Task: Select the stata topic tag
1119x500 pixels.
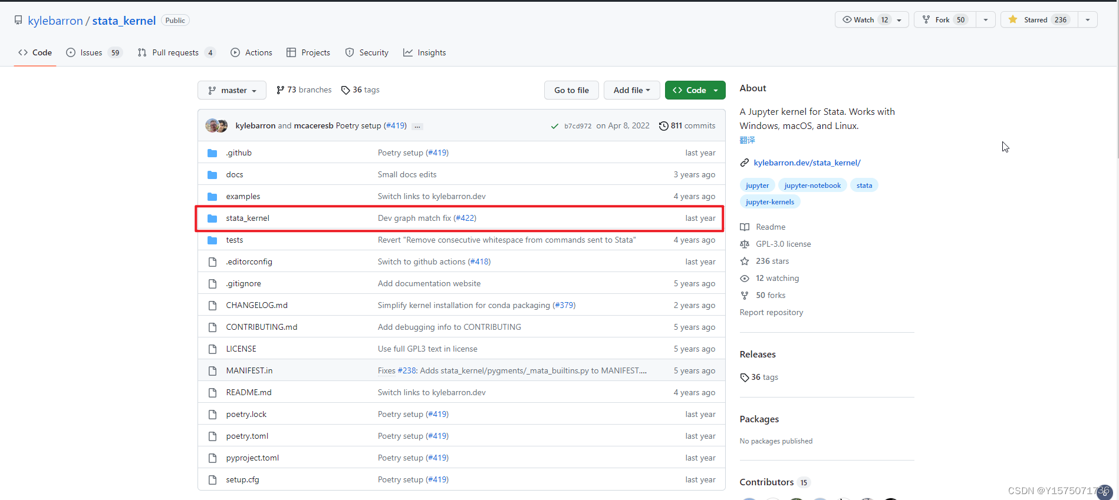Action: (864, 186)
